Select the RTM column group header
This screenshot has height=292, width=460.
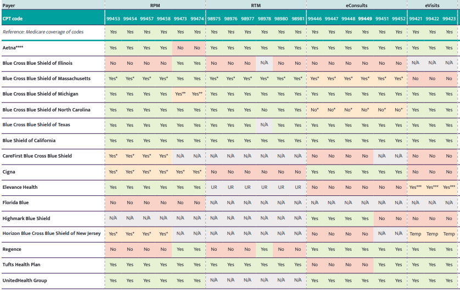pos(255,5)
